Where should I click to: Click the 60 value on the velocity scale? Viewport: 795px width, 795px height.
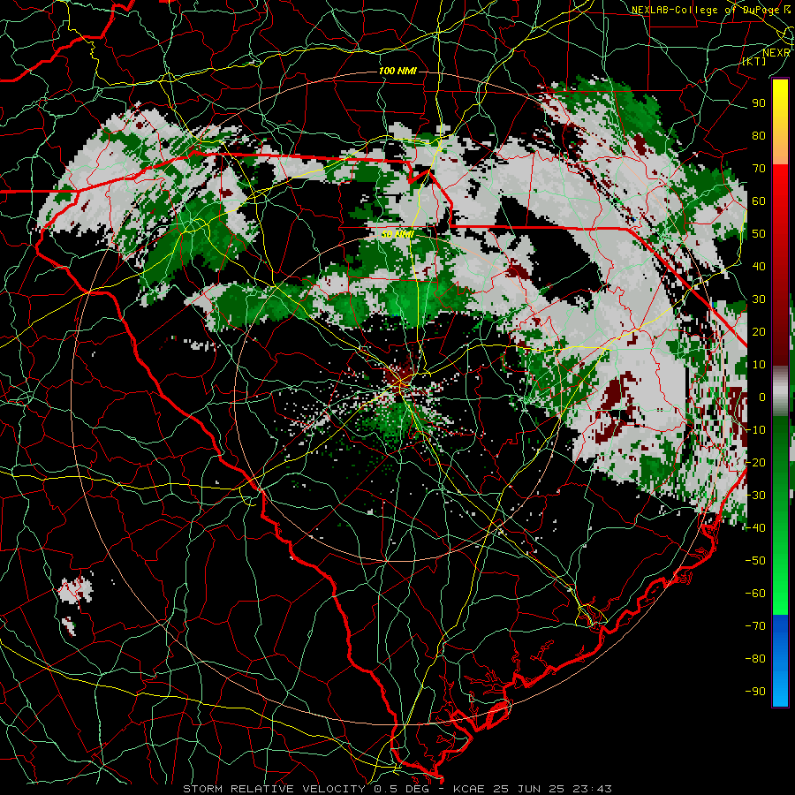tap(759, 201)
